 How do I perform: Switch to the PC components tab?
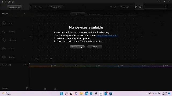click(x=94, y=14)
